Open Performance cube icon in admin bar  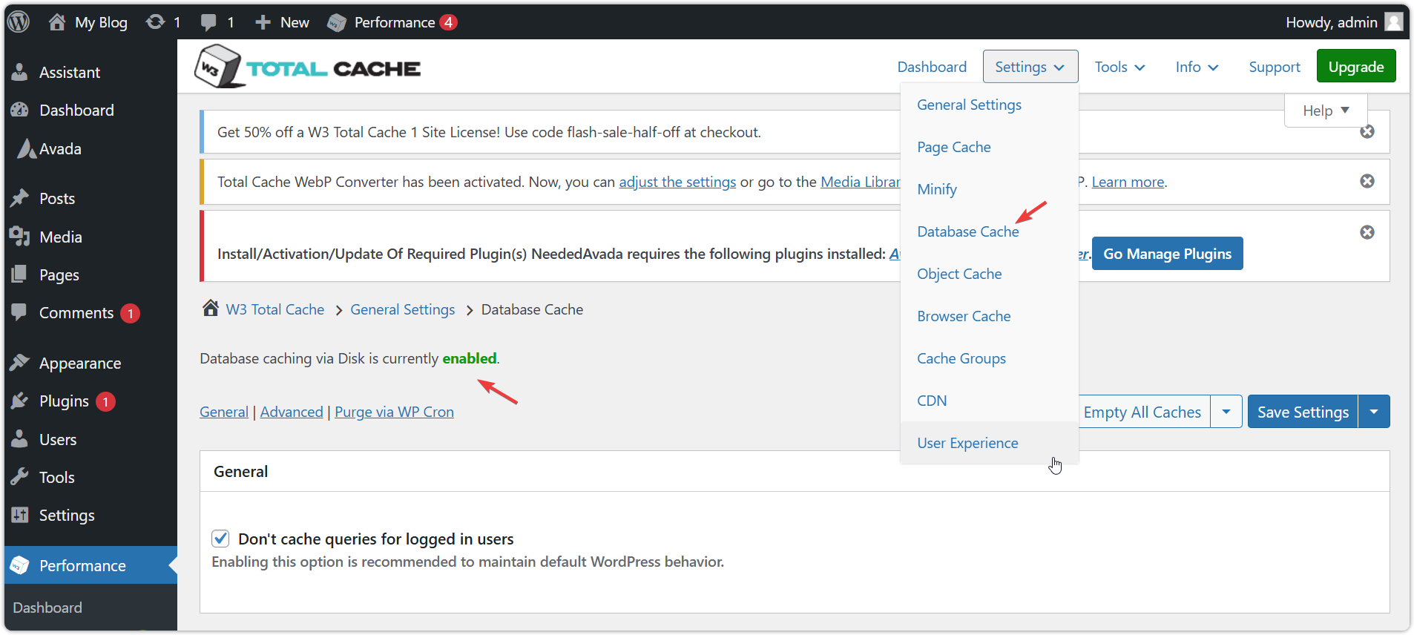point(337,22)
